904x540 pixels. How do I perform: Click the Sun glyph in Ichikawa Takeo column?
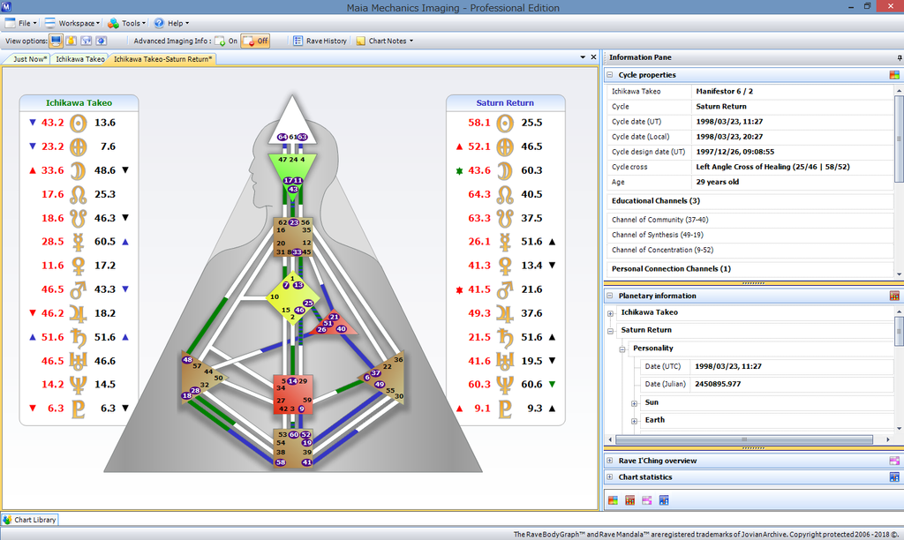coord(79,123)
